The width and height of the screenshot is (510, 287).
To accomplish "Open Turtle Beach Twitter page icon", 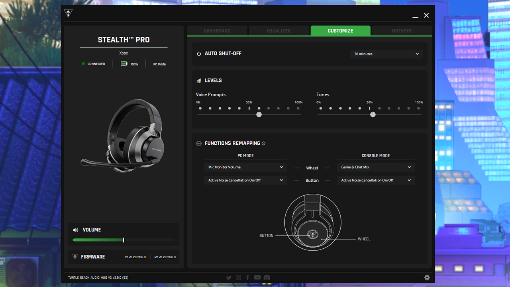I will [x=229, y=277].
